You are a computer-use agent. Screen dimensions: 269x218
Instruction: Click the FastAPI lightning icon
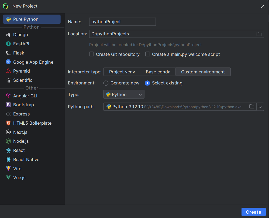8,44
